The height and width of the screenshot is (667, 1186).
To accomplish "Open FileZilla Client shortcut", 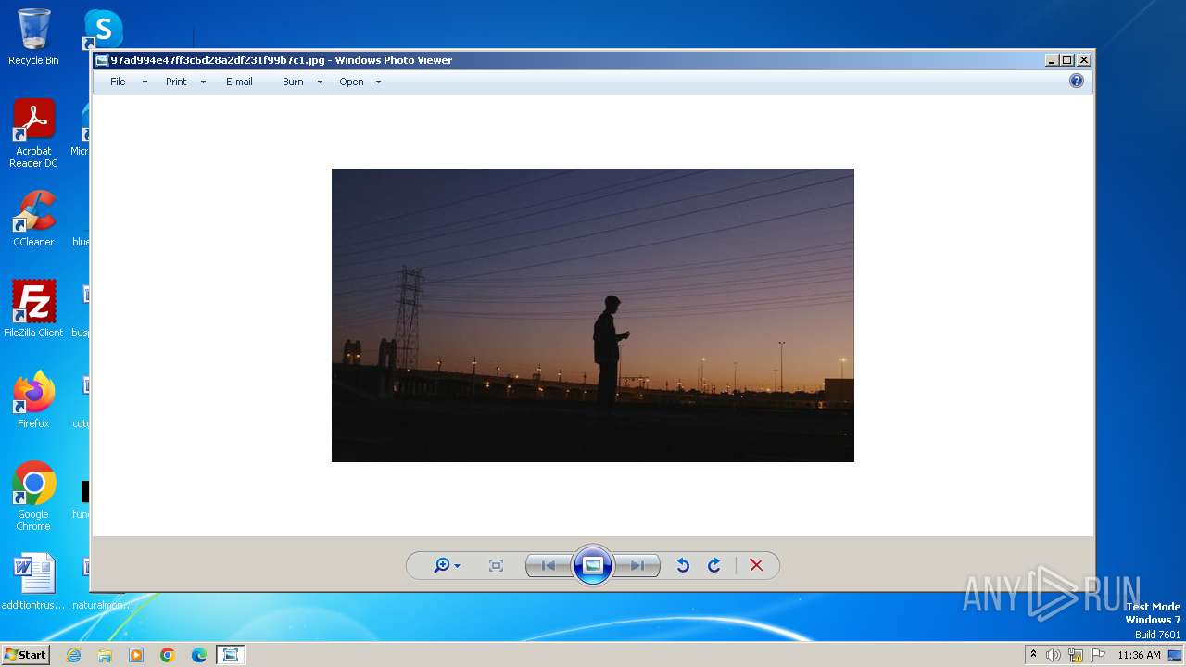I will [x=33, y=308].
